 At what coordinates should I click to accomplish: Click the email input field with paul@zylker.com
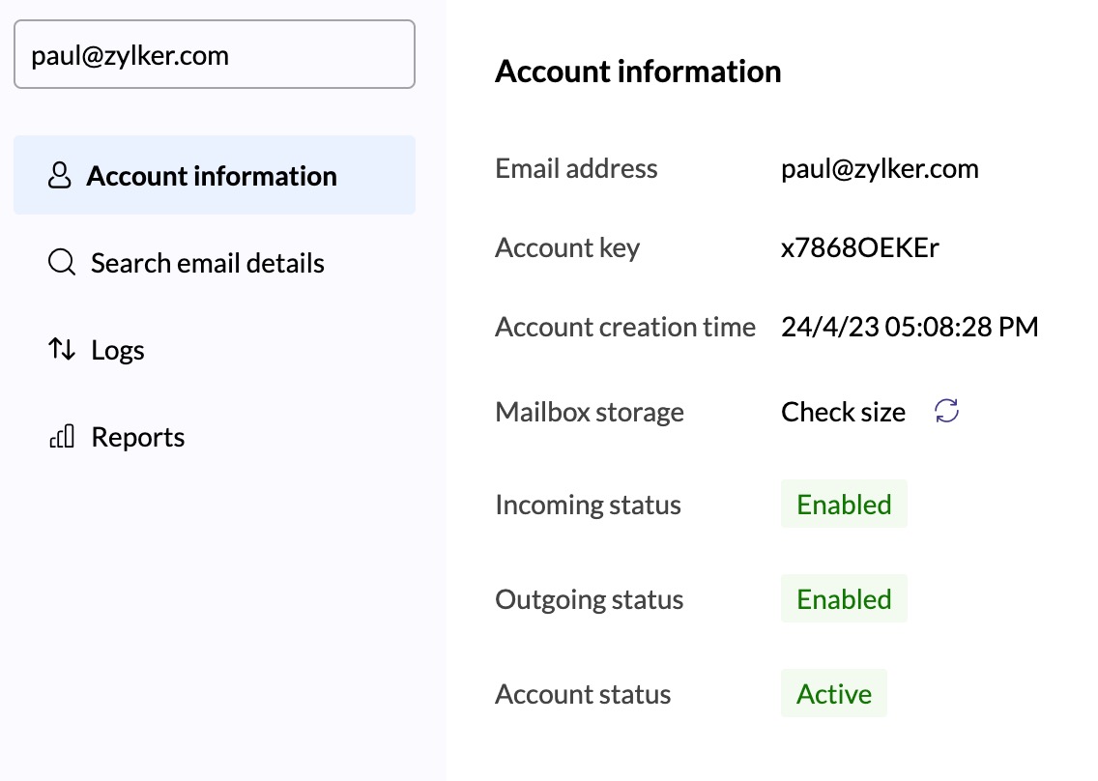[x=214, y=55]
